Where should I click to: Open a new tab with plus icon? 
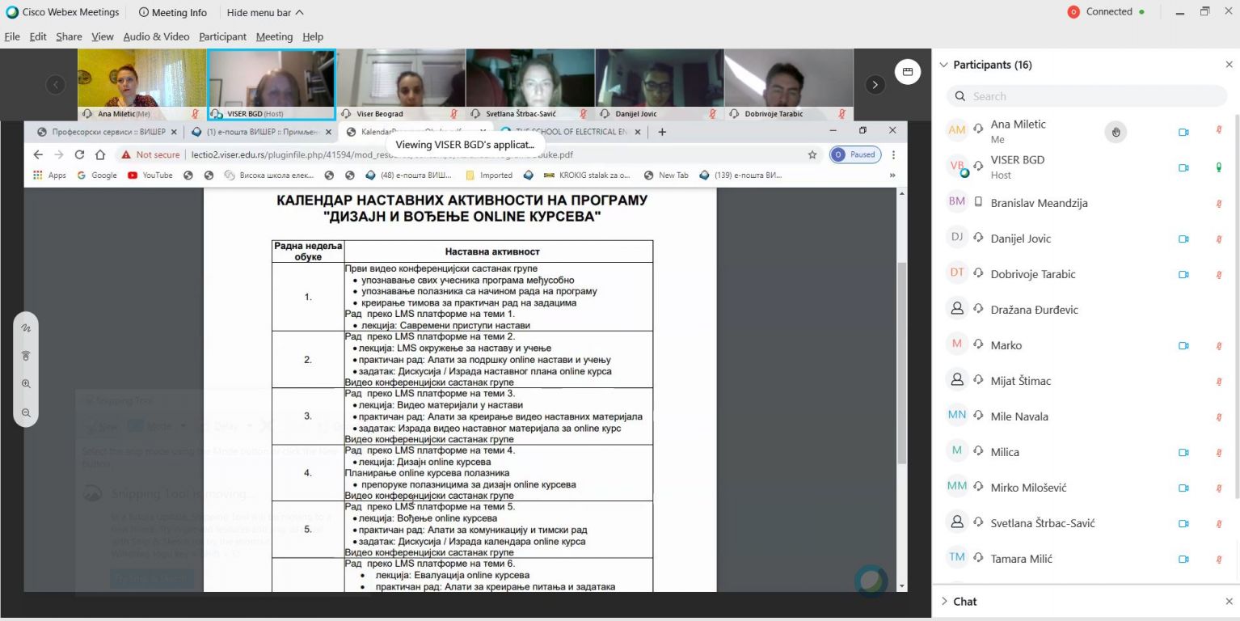[662, 132]
